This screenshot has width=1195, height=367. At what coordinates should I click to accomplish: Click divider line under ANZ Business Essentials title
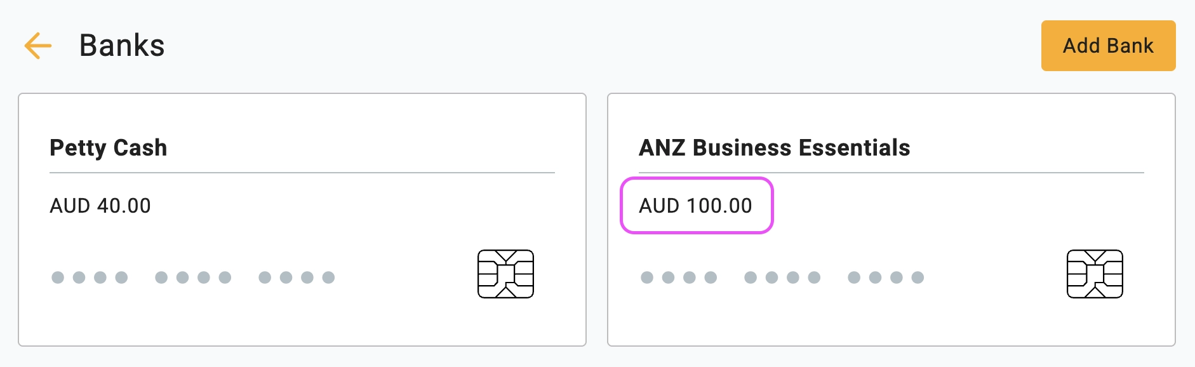(x=891, y=172)
